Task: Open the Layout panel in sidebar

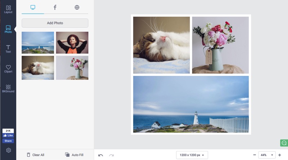Action: (x=8, y=9)
